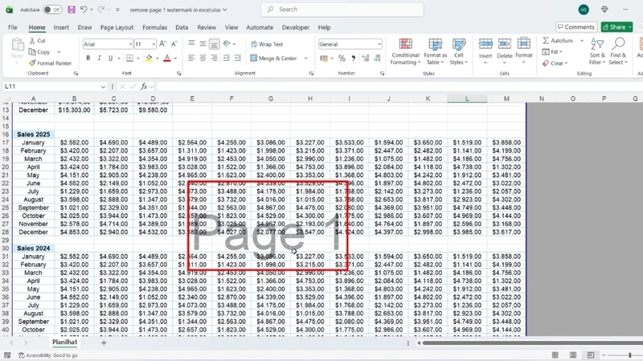Screen dimensions: 643x361
Task: Click the Merge & Center button
Action: 273,58
